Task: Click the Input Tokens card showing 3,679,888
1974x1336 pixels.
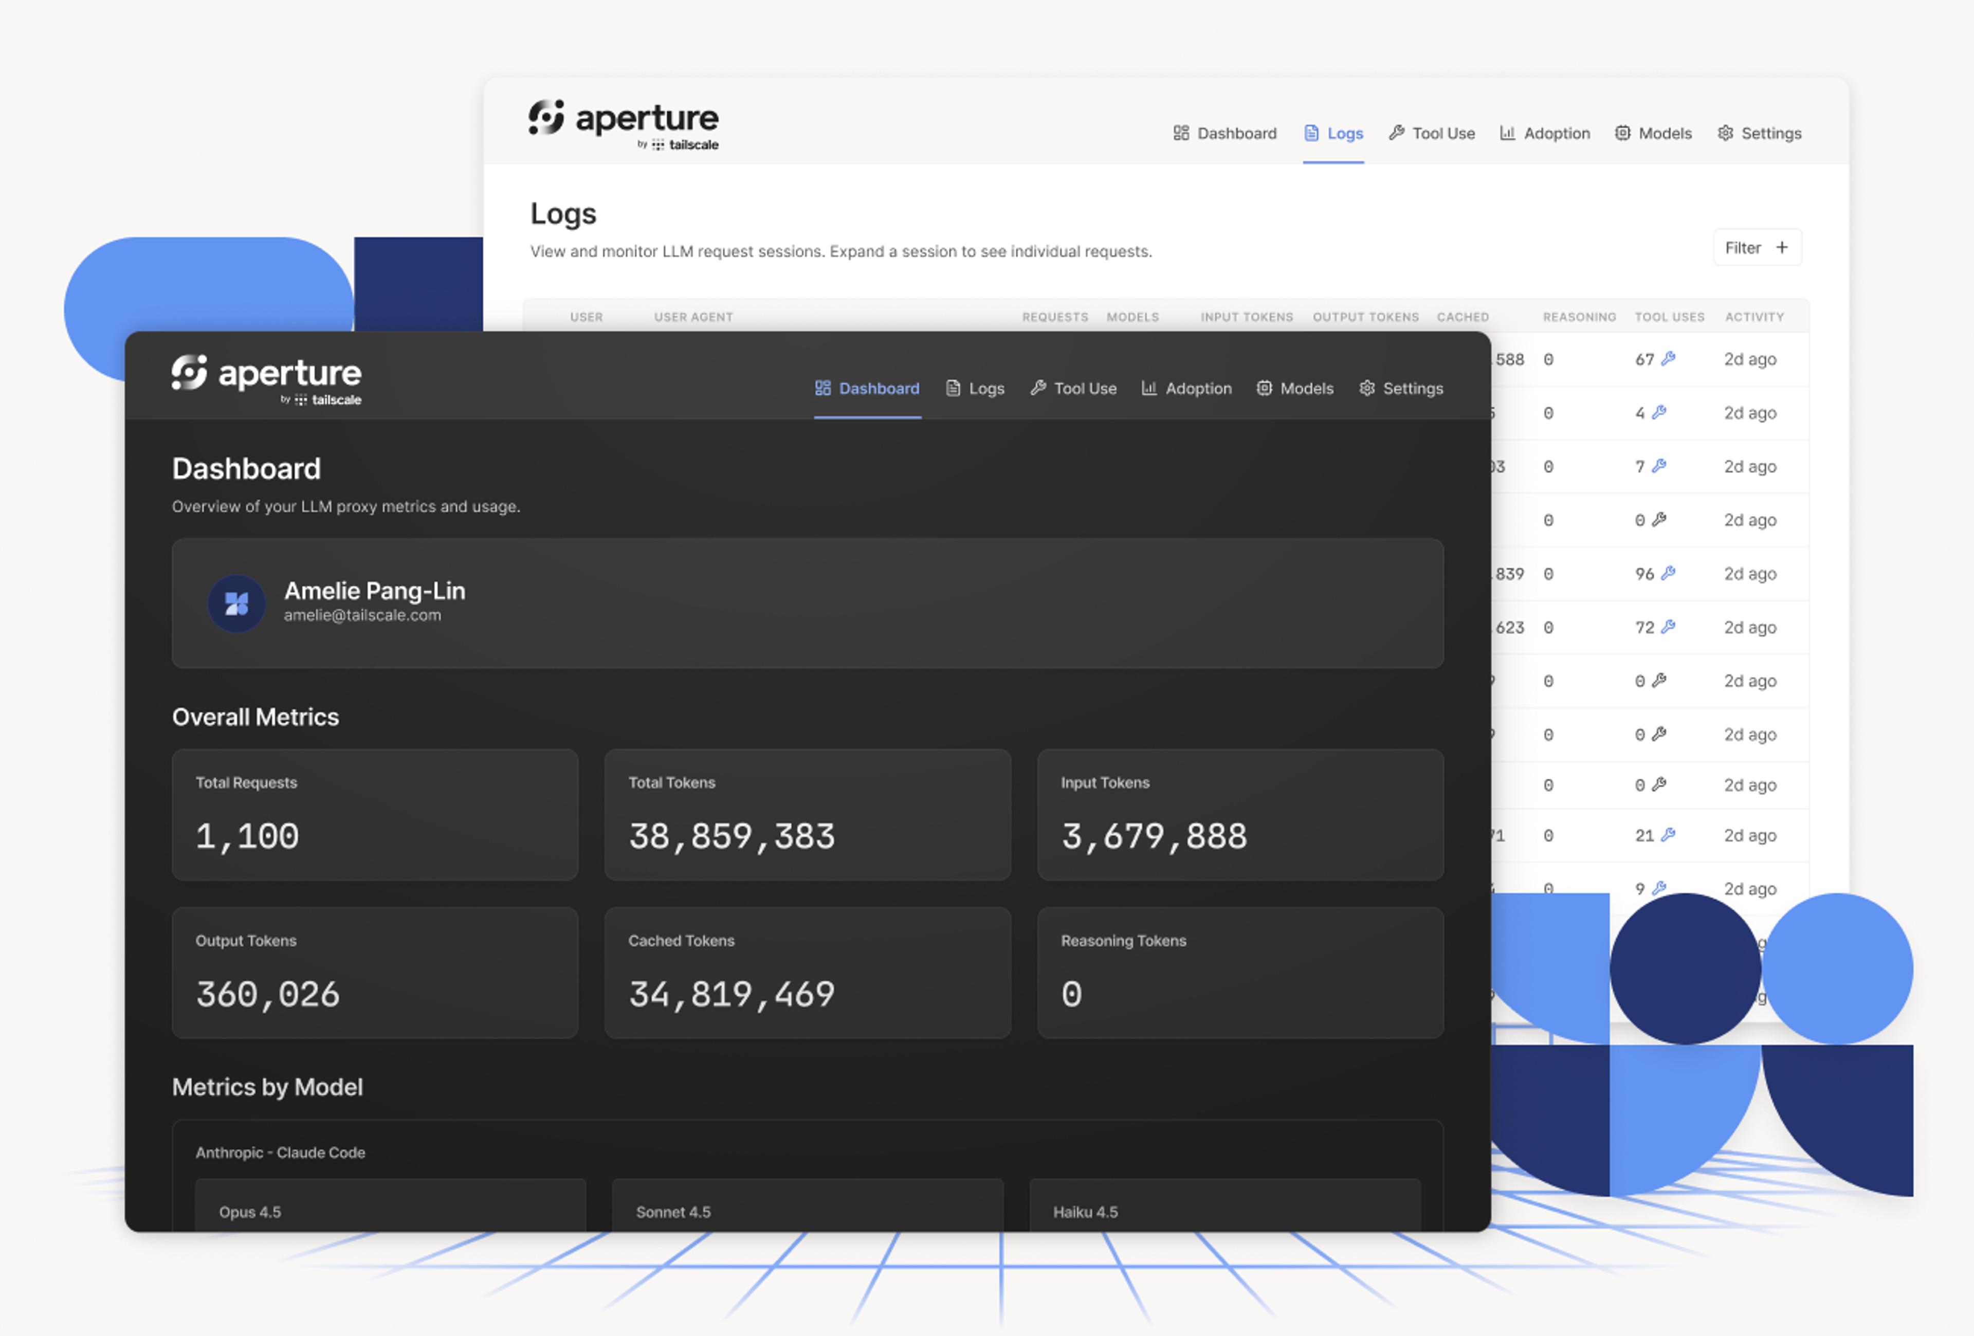Action: pyautogui.click(x=1240, y=815)
